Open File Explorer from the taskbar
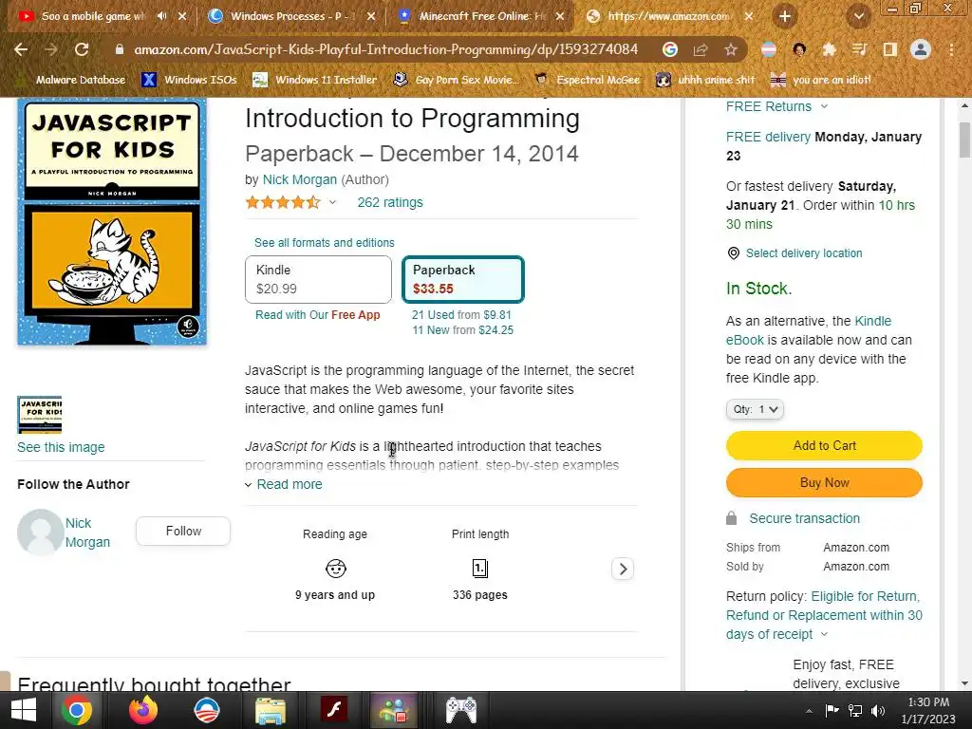Viewport: 972px width, 729px height. click(271, 710)
